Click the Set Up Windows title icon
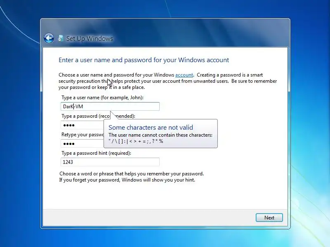The height and width of the screenshot is (247, 330). (x=61, y=38)
